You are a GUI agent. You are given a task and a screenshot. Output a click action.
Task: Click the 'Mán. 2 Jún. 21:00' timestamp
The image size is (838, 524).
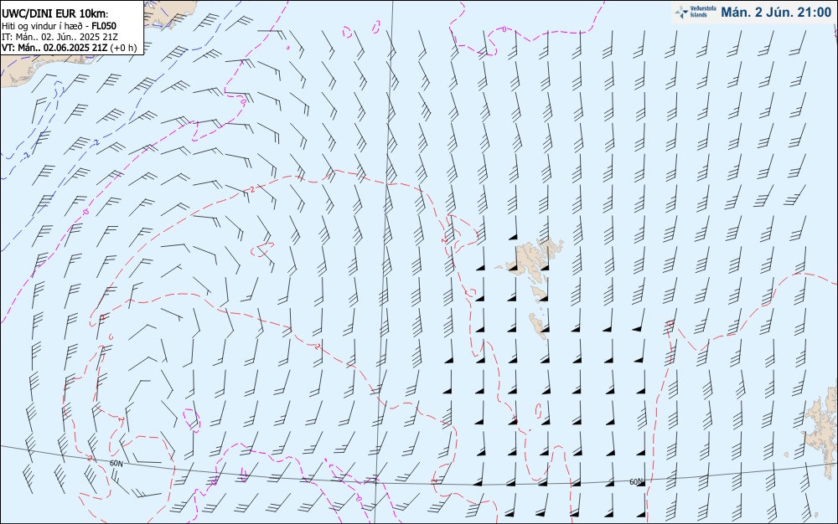click(776, 13)
